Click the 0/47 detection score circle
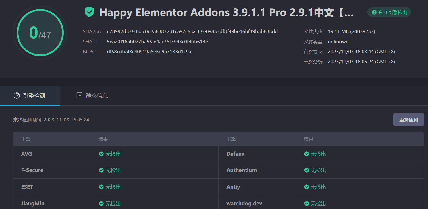Viewport: 428px width, 209px height. click(40, 32)
